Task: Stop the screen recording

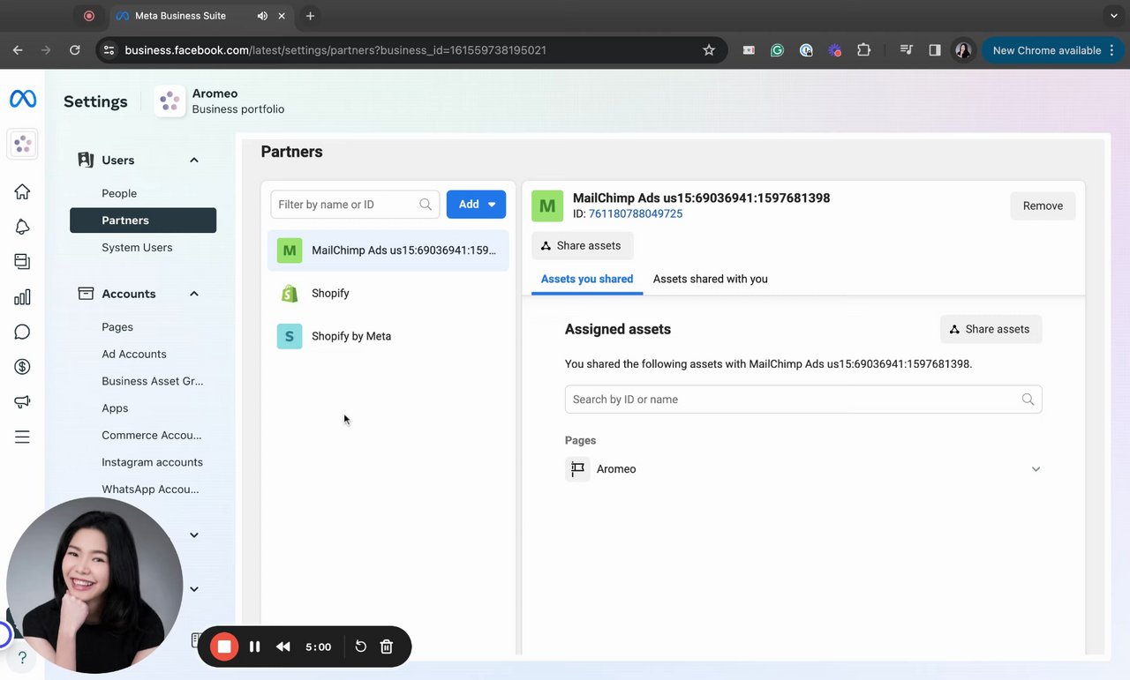Action: pyautogui.click(x=224, y=647)
